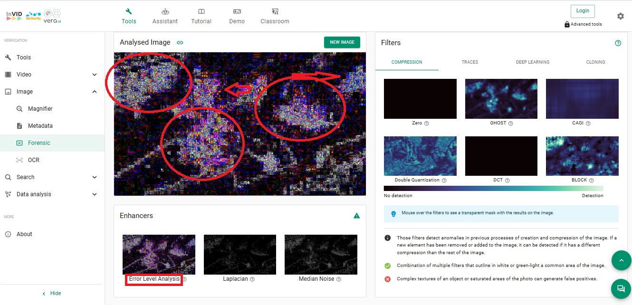Expand the Data analysis sidebar section

[x=95, y=194]
